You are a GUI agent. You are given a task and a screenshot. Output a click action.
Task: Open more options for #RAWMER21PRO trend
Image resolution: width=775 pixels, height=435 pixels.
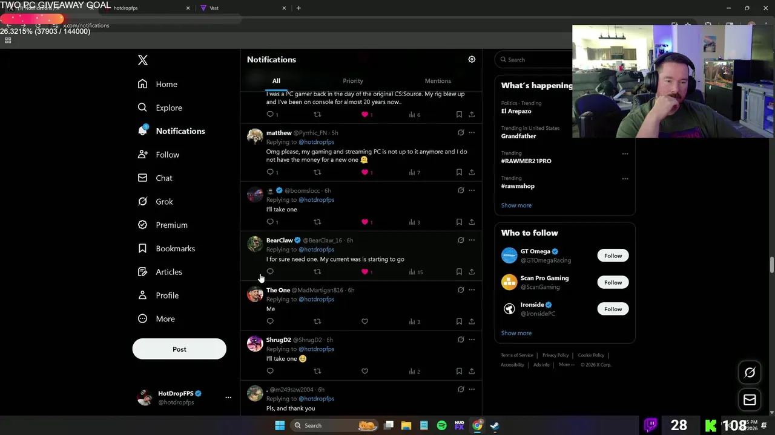tap(625, 153)
